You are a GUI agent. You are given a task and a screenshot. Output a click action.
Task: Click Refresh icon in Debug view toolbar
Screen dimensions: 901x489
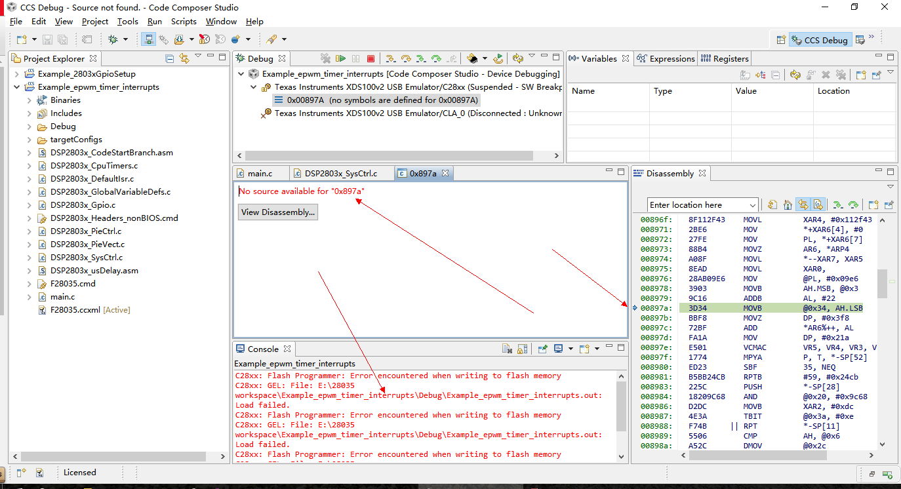[x=517, y=58]
